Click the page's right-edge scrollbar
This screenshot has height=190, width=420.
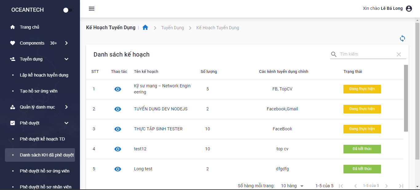pos(417,90)
